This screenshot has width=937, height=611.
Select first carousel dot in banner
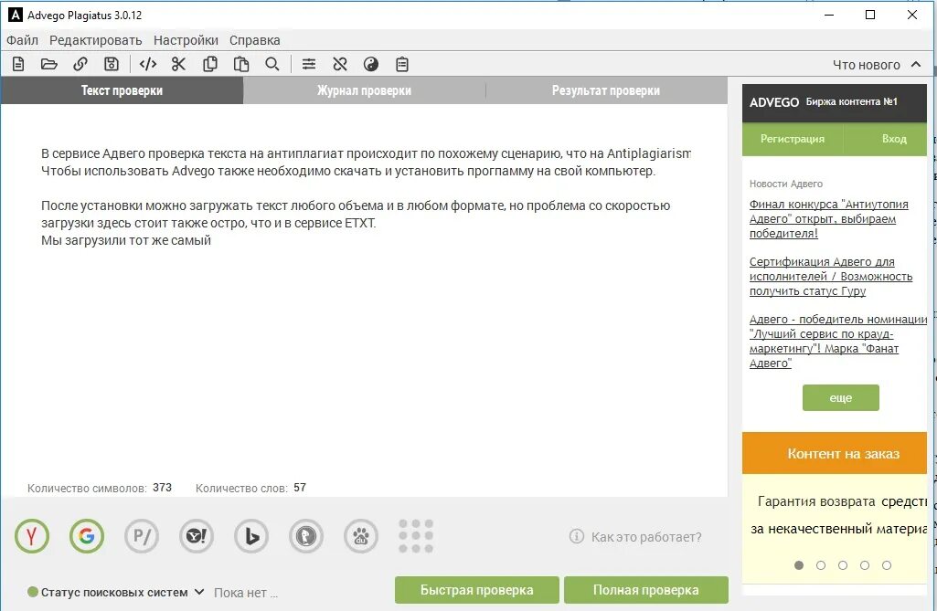click(x=799, y=565)
